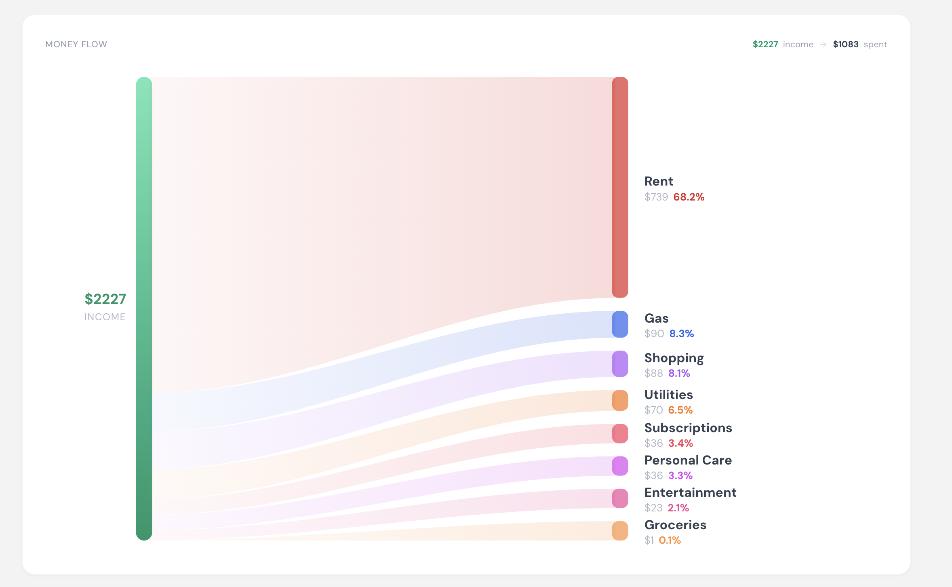Viewport: 952px width, 587px height.
Task: Open the MONEY FLOW section header
Action: [76, 44]
